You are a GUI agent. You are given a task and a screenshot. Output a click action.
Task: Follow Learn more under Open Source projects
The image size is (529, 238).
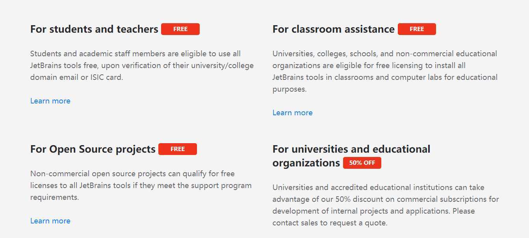click(x=50, y=221)
